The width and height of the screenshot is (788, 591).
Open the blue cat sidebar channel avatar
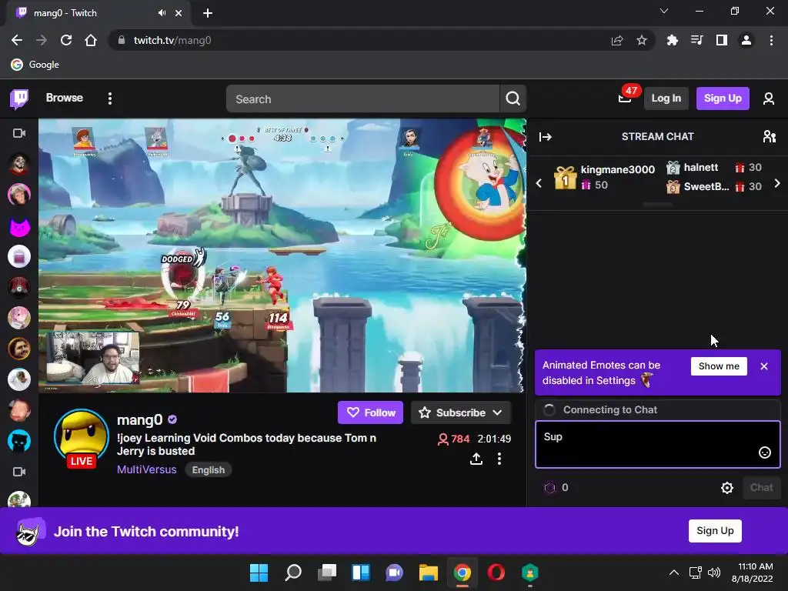pos(19,441)
